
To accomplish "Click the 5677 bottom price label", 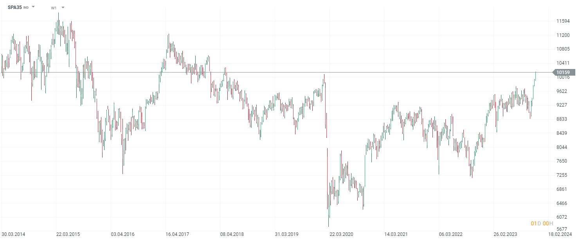I will (562, 229).
